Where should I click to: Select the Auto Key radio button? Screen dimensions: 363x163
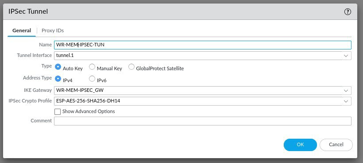58,67
